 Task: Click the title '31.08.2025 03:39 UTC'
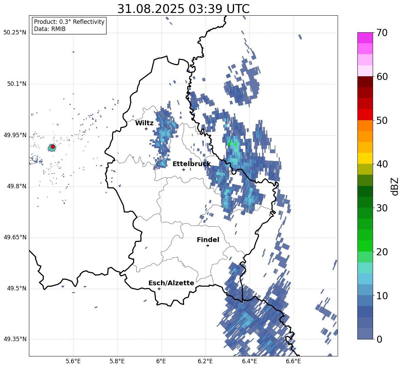pos(183,9)
